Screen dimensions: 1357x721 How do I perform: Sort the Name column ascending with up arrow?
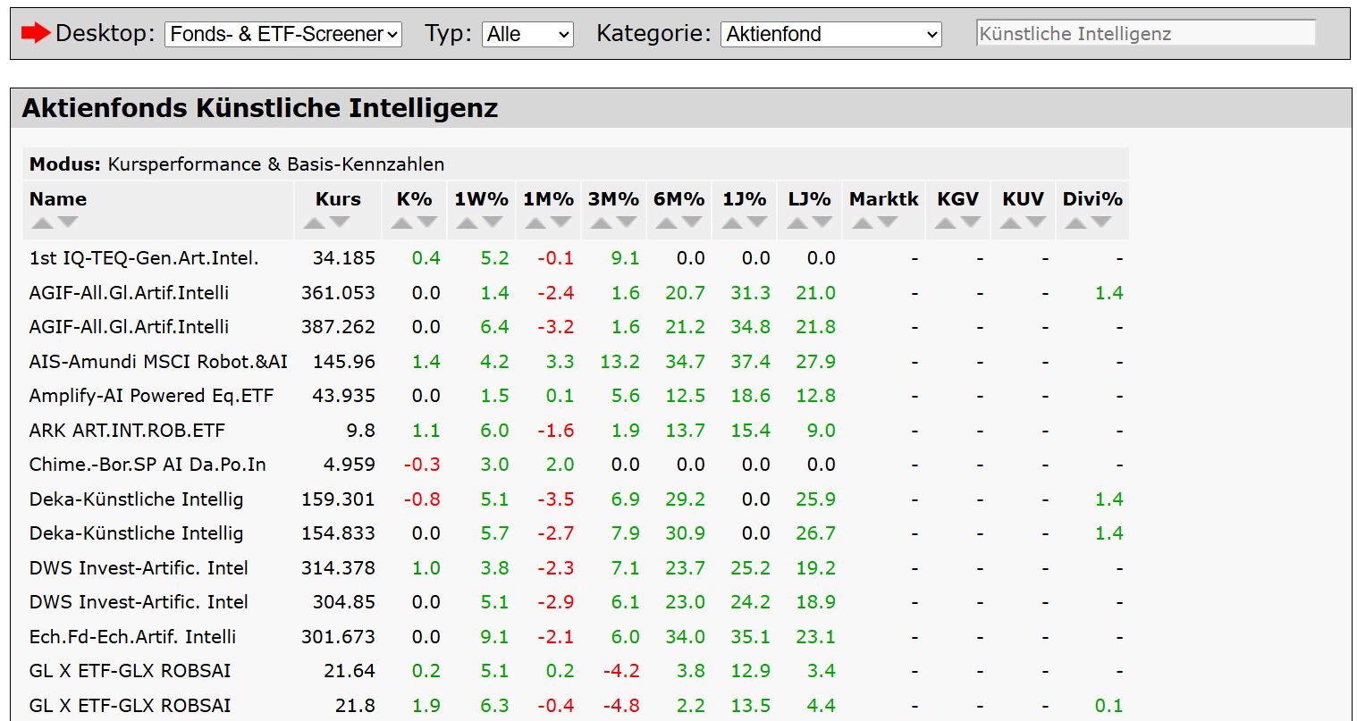(42, 222)
